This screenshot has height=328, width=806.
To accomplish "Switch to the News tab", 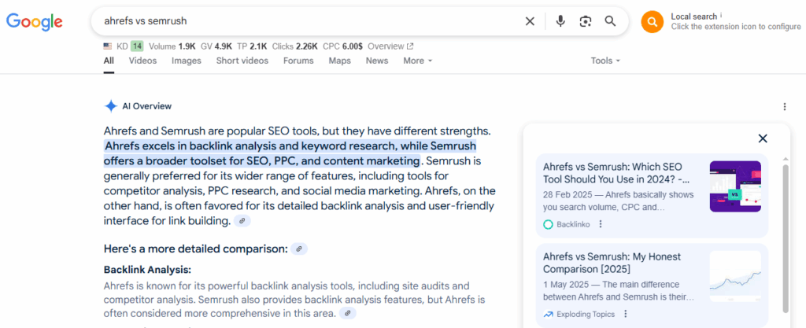I will point(377,61).
